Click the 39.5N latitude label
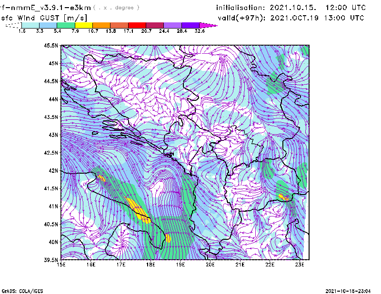 (x=51, y=260)
